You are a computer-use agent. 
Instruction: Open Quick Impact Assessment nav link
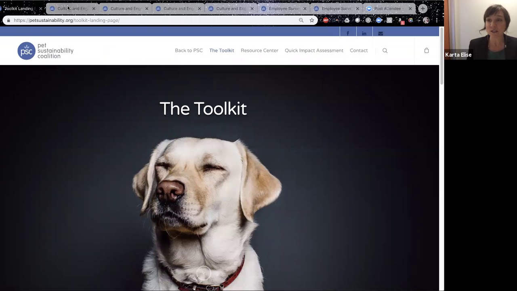point(314,51)
